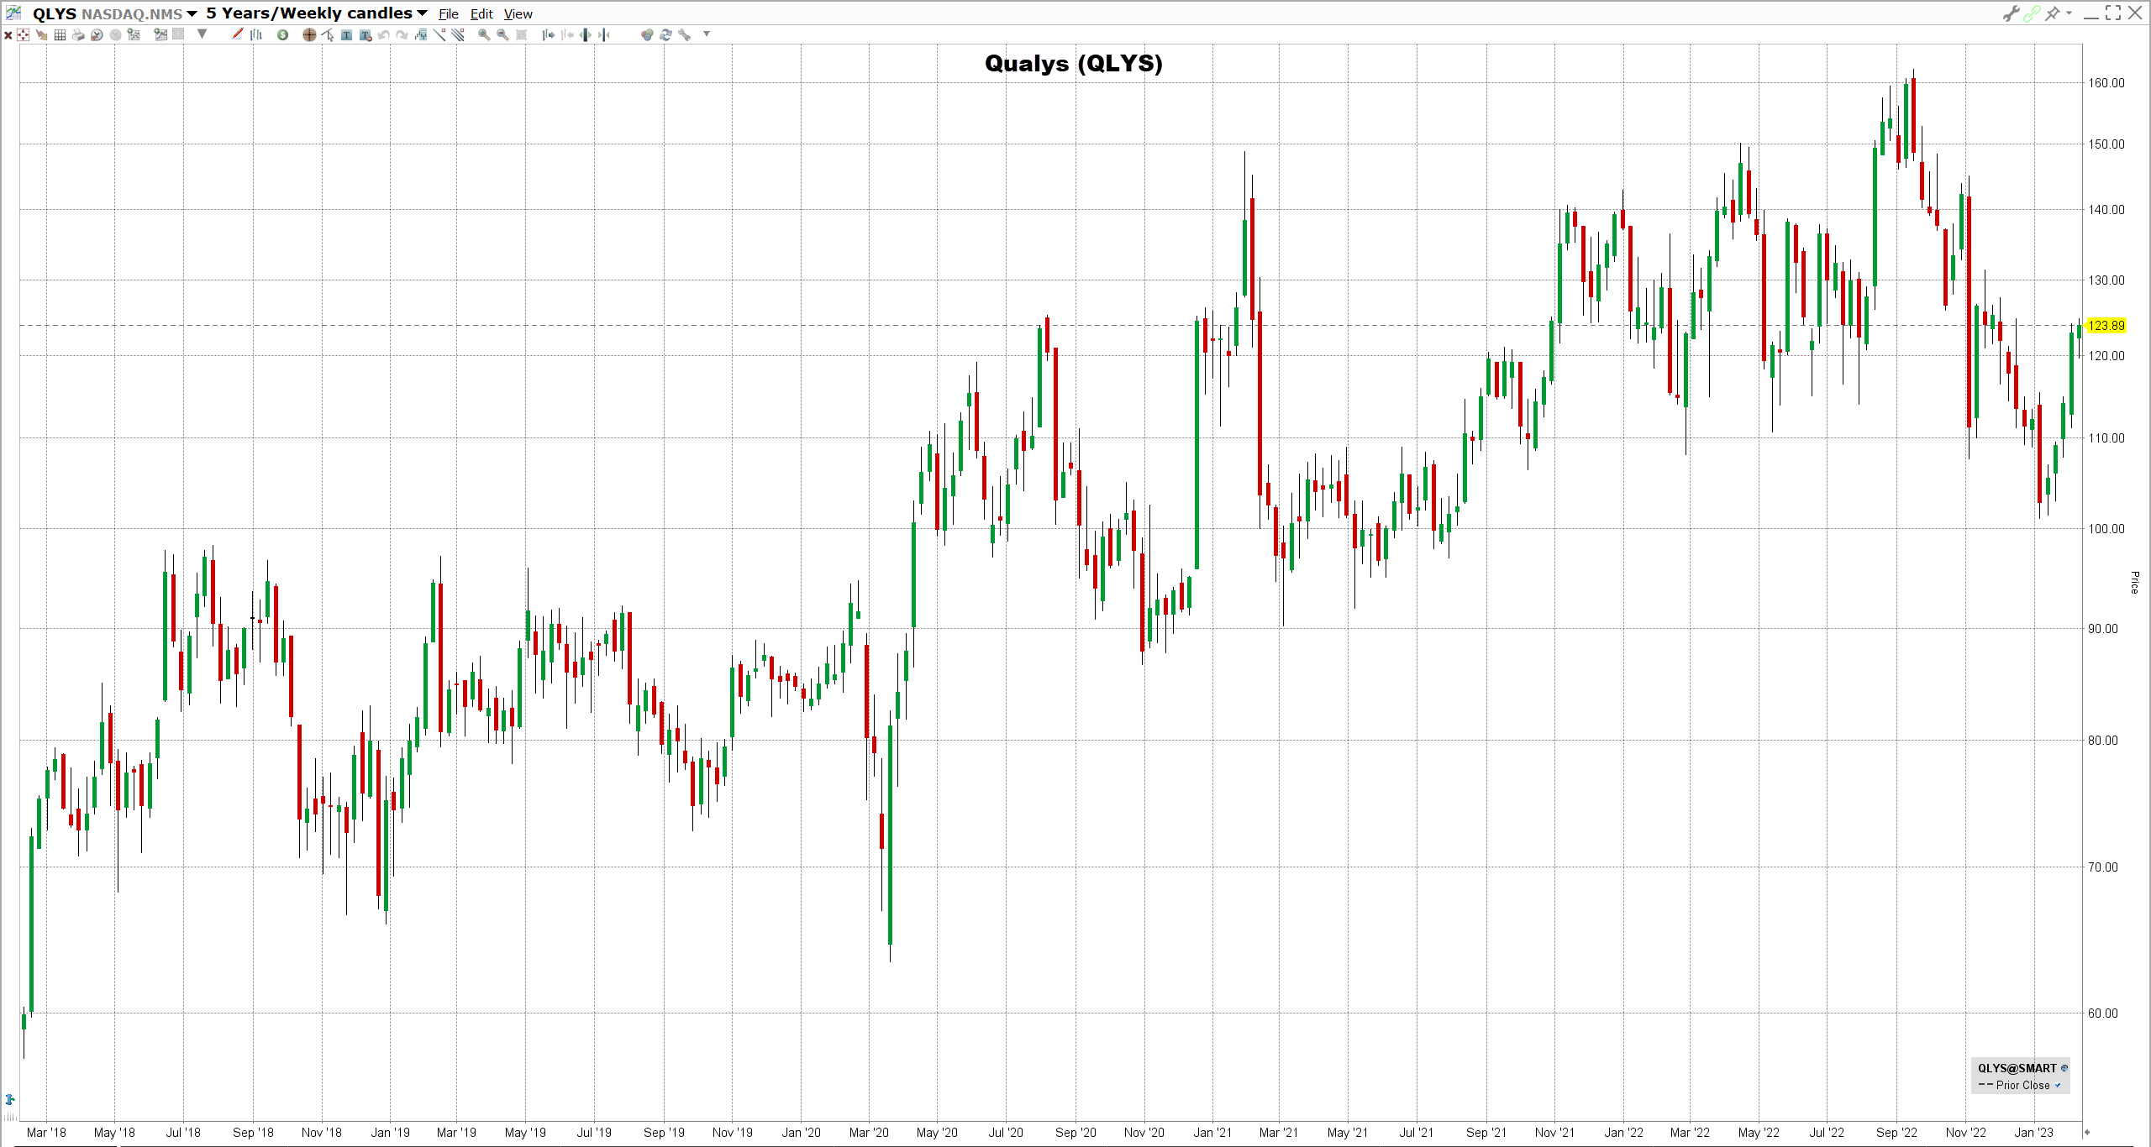Click the blue icon beside QLYS@SMART
2151x1147 pixels.
pyautogui.click(x=2064, y=1068)
